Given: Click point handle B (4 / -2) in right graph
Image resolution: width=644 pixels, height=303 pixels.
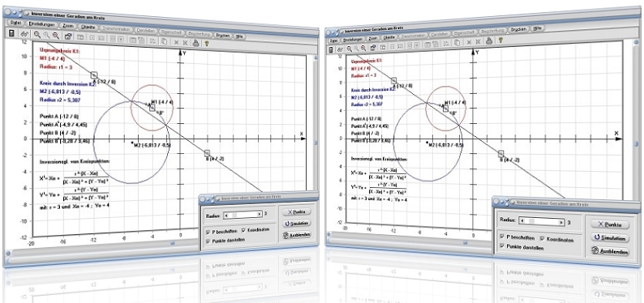Looking at the screenshot, I should click(501, 153).
